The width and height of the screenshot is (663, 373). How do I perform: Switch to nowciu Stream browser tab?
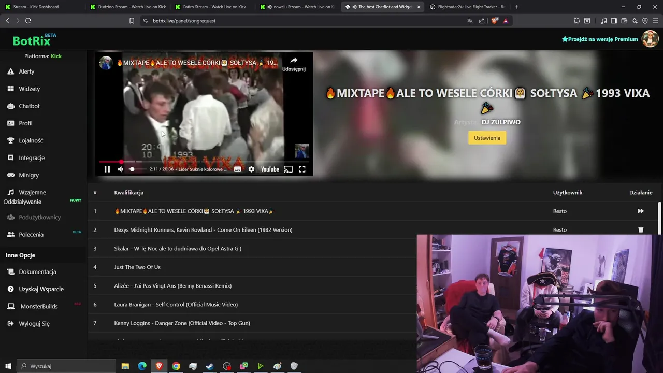[298, 7]
